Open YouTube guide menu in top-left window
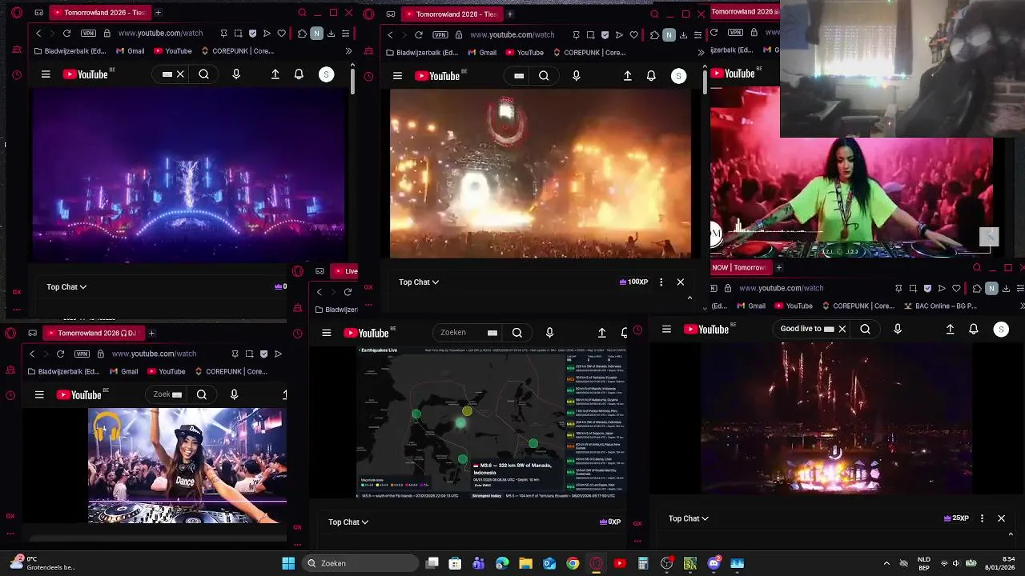The width and height of the screenshot is (1025, 576). click(x=46, y=74)
